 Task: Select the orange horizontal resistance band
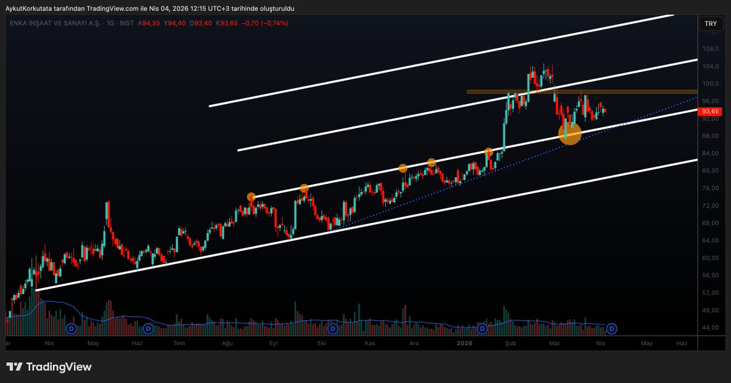click(581, 92)
